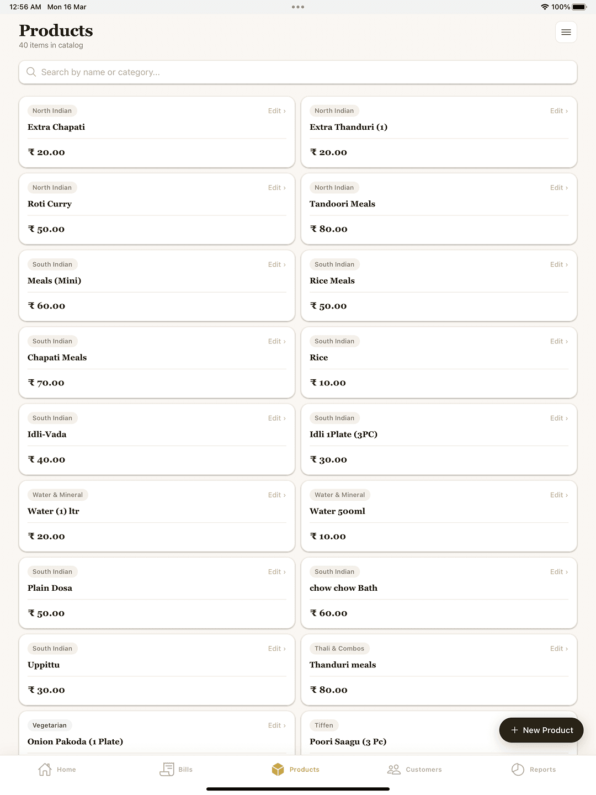Expand Edit chevron for Tandoori Meals
Viewport: 596px width, 795px height.
tap(567, 188)
